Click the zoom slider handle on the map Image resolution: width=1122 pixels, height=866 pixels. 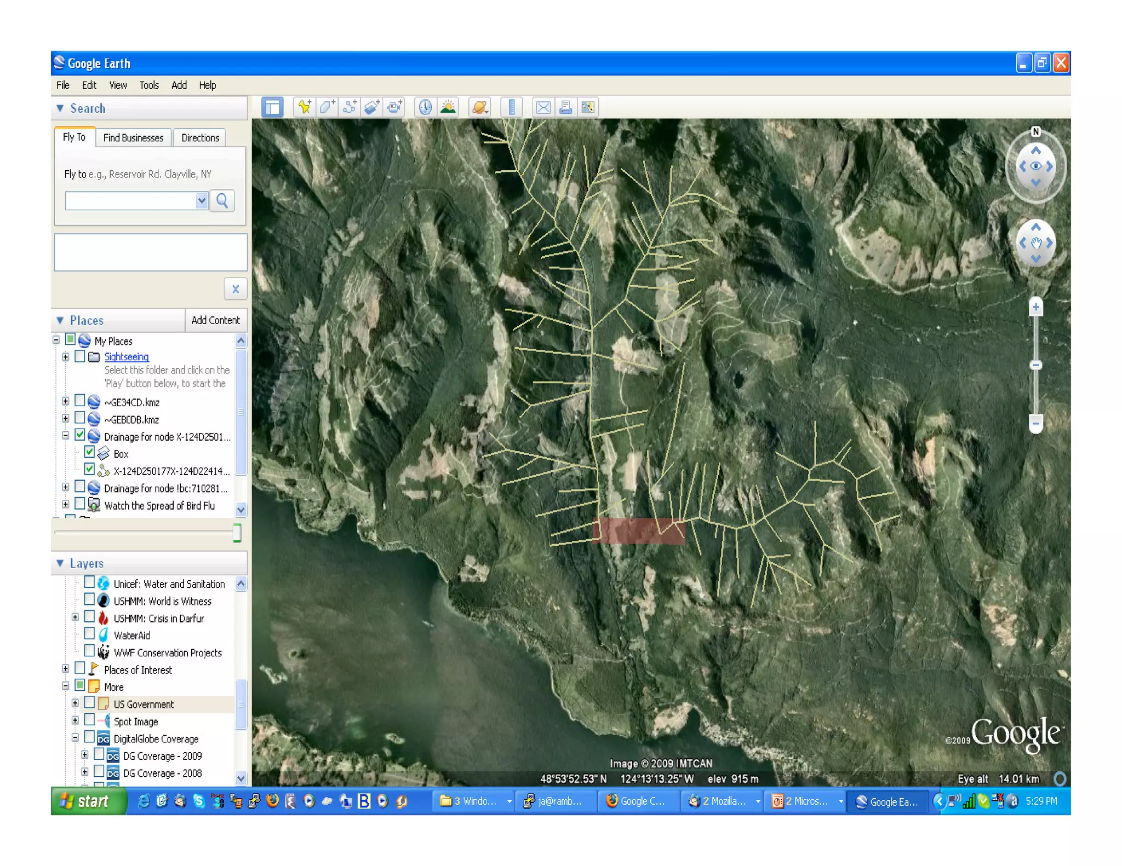click(x=1035, y=365)
